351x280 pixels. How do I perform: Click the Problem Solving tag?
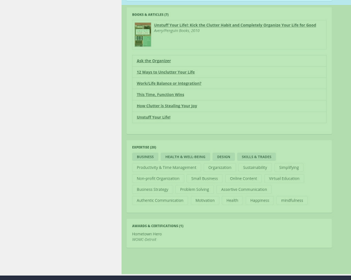tap(195, 190)
